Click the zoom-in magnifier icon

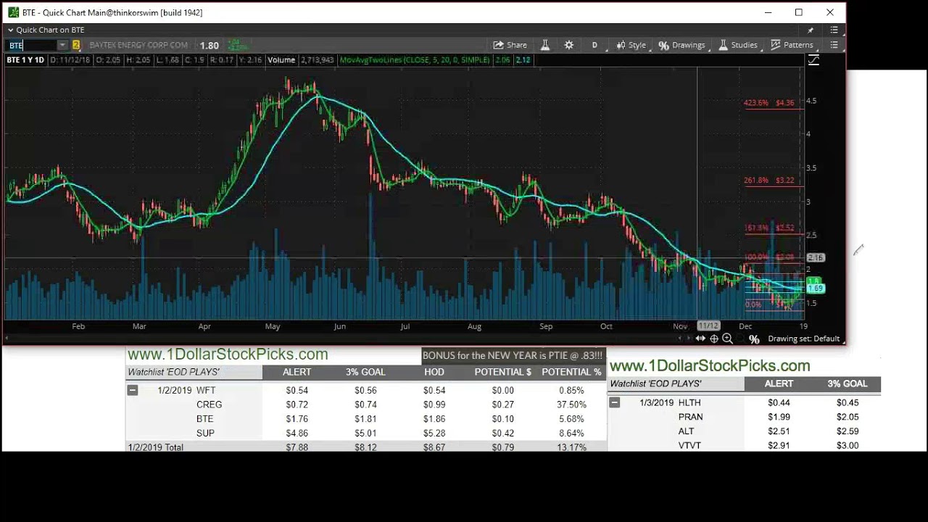pos(727,339)
